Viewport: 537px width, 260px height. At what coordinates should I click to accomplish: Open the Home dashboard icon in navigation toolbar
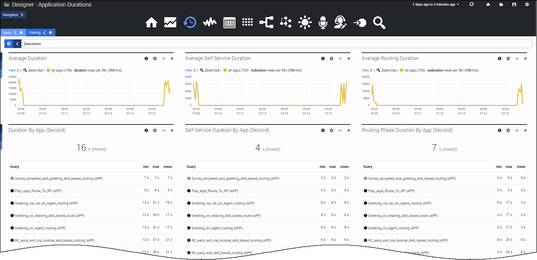pyautogui.click(x=151, y=22)
